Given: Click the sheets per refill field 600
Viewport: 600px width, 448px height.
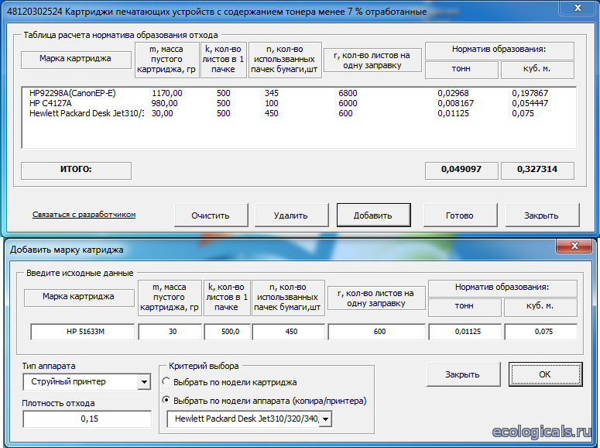Looking at the screenshot, I should click(376, 332).
